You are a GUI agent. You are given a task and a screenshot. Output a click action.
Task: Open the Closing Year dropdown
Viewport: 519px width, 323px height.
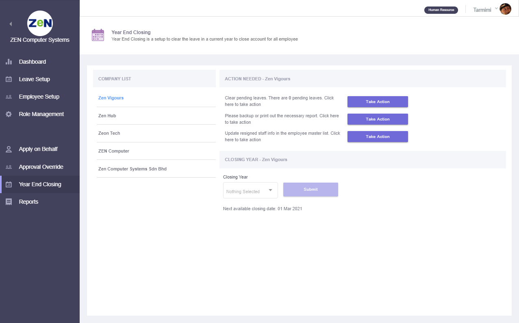tap(250, 190)
